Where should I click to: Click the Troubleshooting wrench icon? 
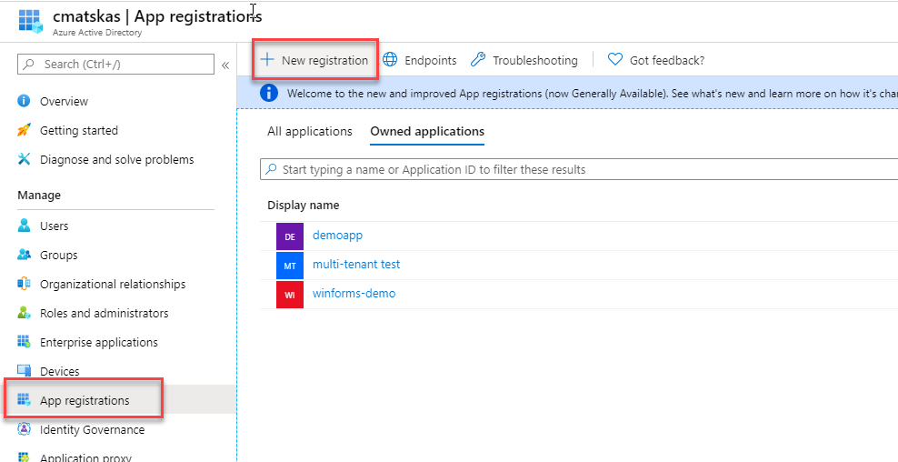point(478,60)
